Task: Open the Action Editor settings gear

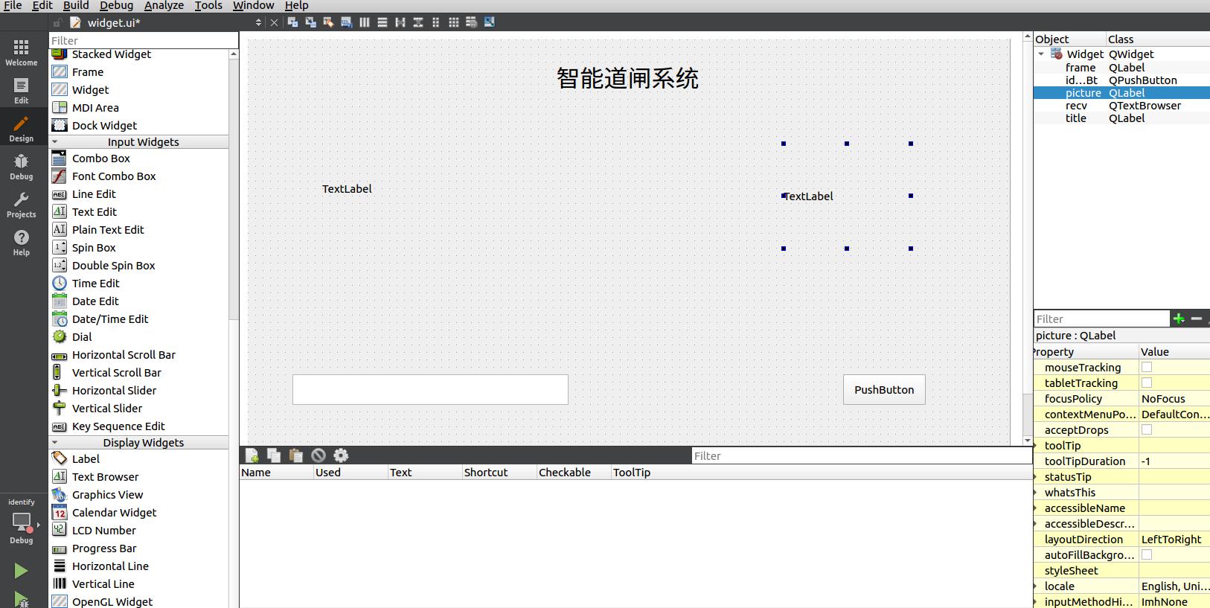Action: click(341, 455)
